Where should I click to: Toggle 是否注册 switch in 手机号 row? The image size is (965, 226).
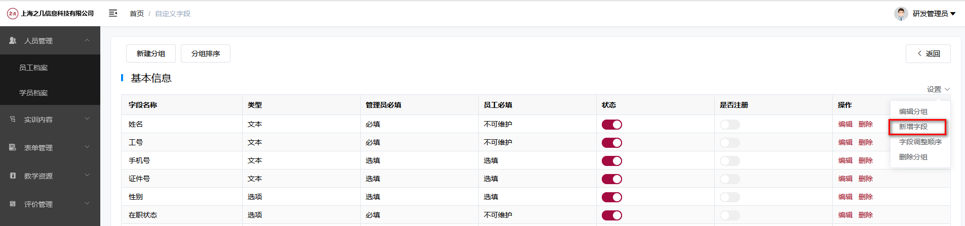tap(730, 161)
